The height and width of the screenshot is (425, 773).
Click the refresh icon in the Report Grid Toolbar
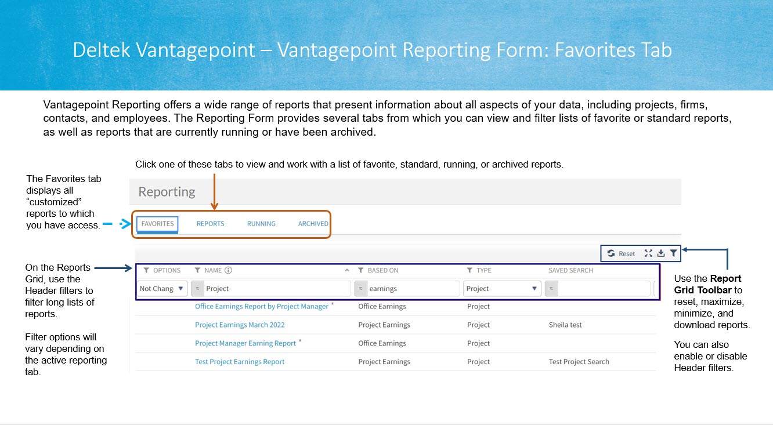point(611,253)
